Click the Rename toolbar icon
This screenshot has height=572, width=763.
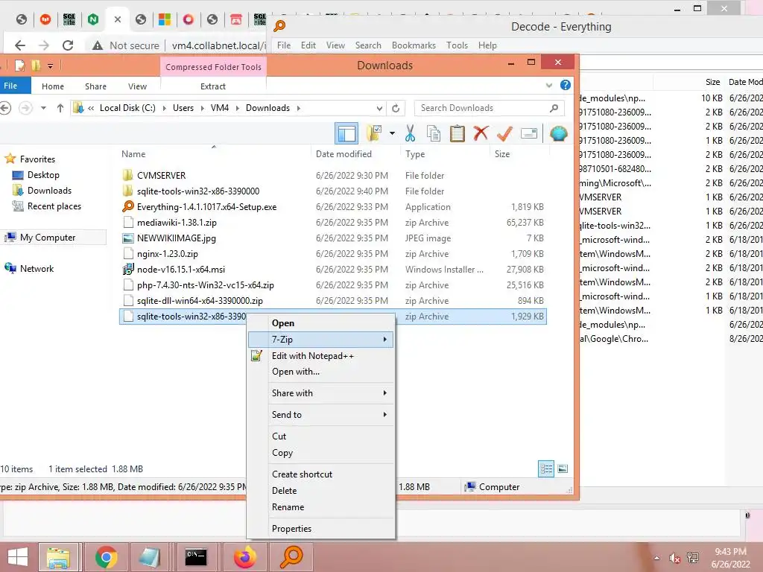click(x=529, y=133)
